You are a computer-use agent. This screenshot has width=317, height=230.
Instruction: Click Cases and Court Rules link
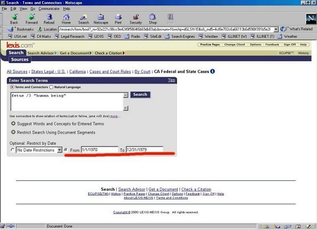click(110, 72)
